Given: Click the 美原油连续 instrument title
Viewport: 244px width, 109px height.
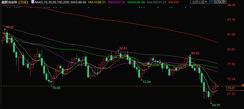Looking at the screenshot, I should (x=9, y=2).
